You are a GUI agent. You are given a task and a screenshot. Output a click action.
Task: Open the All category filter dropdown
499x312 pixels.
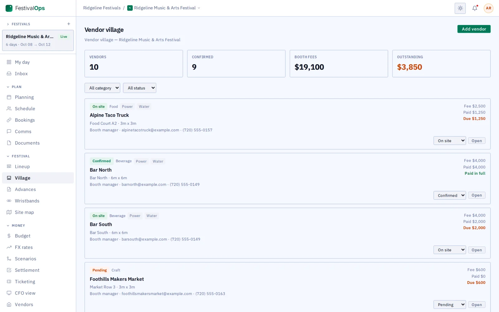click(x=102, y=88)
